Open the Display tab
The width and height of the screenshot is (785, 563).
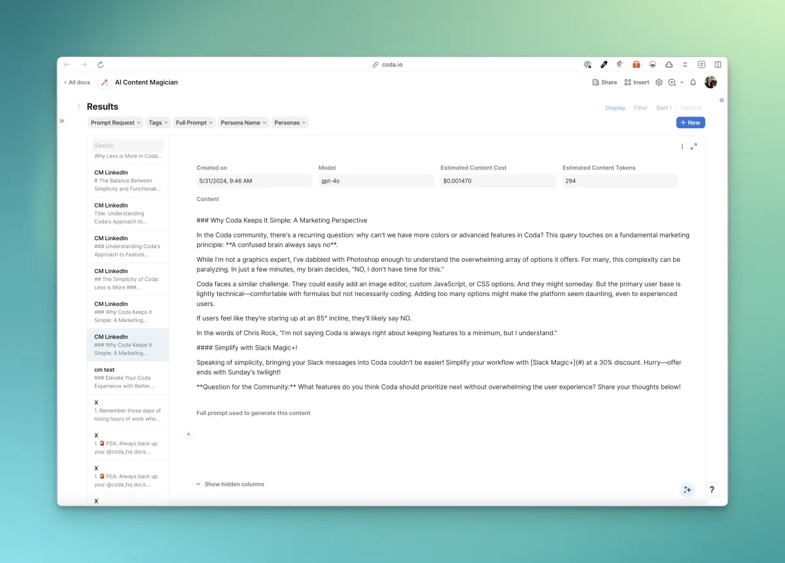[x=616, y=108]
